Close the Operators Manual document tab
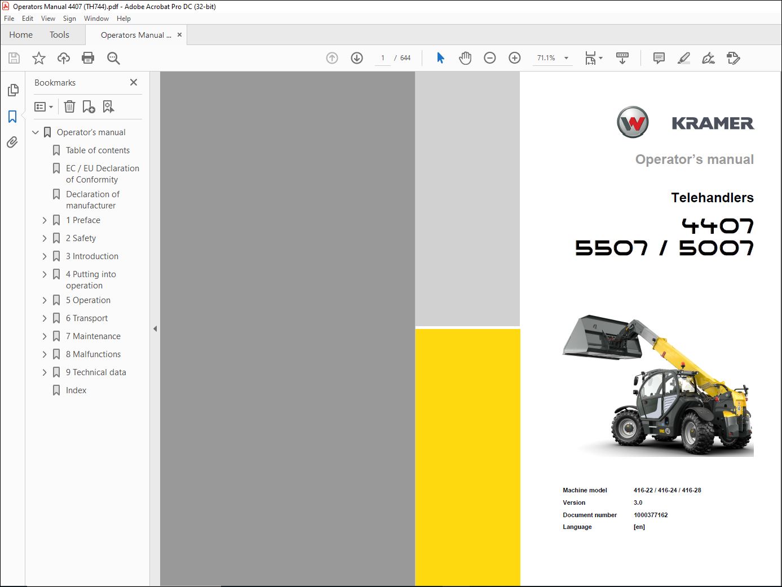This screenshot has width=782, height=587. (x=179, y=35)
